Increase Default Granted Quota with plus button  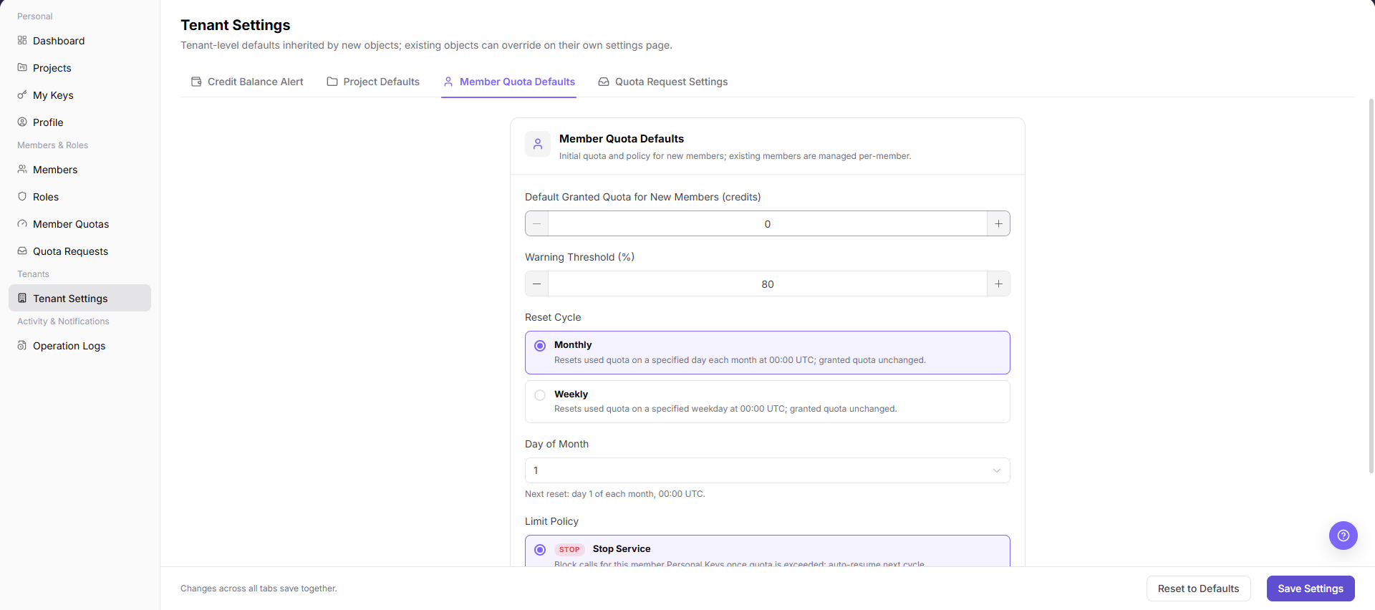998,223
